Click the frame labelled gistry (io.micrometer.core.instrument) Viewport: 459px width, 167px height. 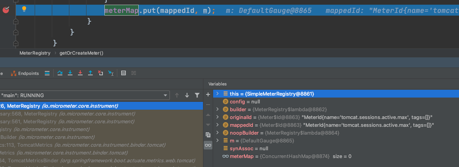pos(101,129)
